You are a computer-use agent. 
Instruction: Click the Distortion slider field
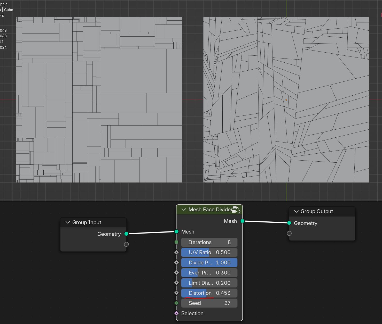tap(209, 293)
